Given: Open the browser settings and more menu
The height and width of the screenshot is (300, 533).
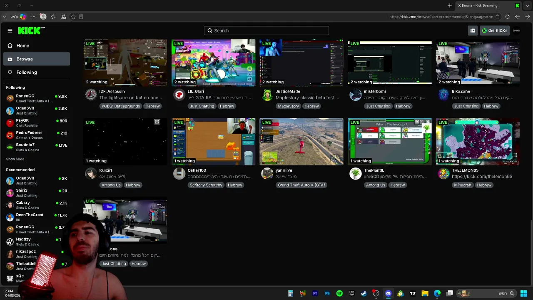Looking at the screenshot, I should tap(33, 17).
